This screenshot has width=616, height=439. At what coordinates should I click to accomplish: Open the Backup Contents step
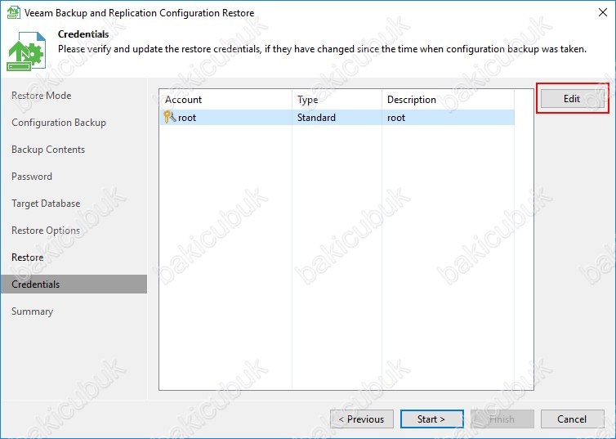point(48,150)
